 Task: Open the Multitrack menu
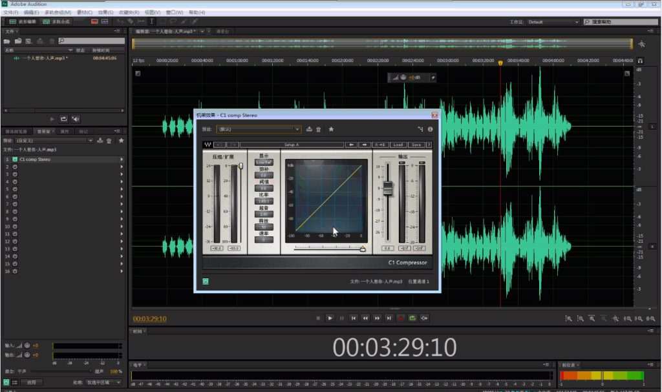pyautogui.click(x=58, y=12)
